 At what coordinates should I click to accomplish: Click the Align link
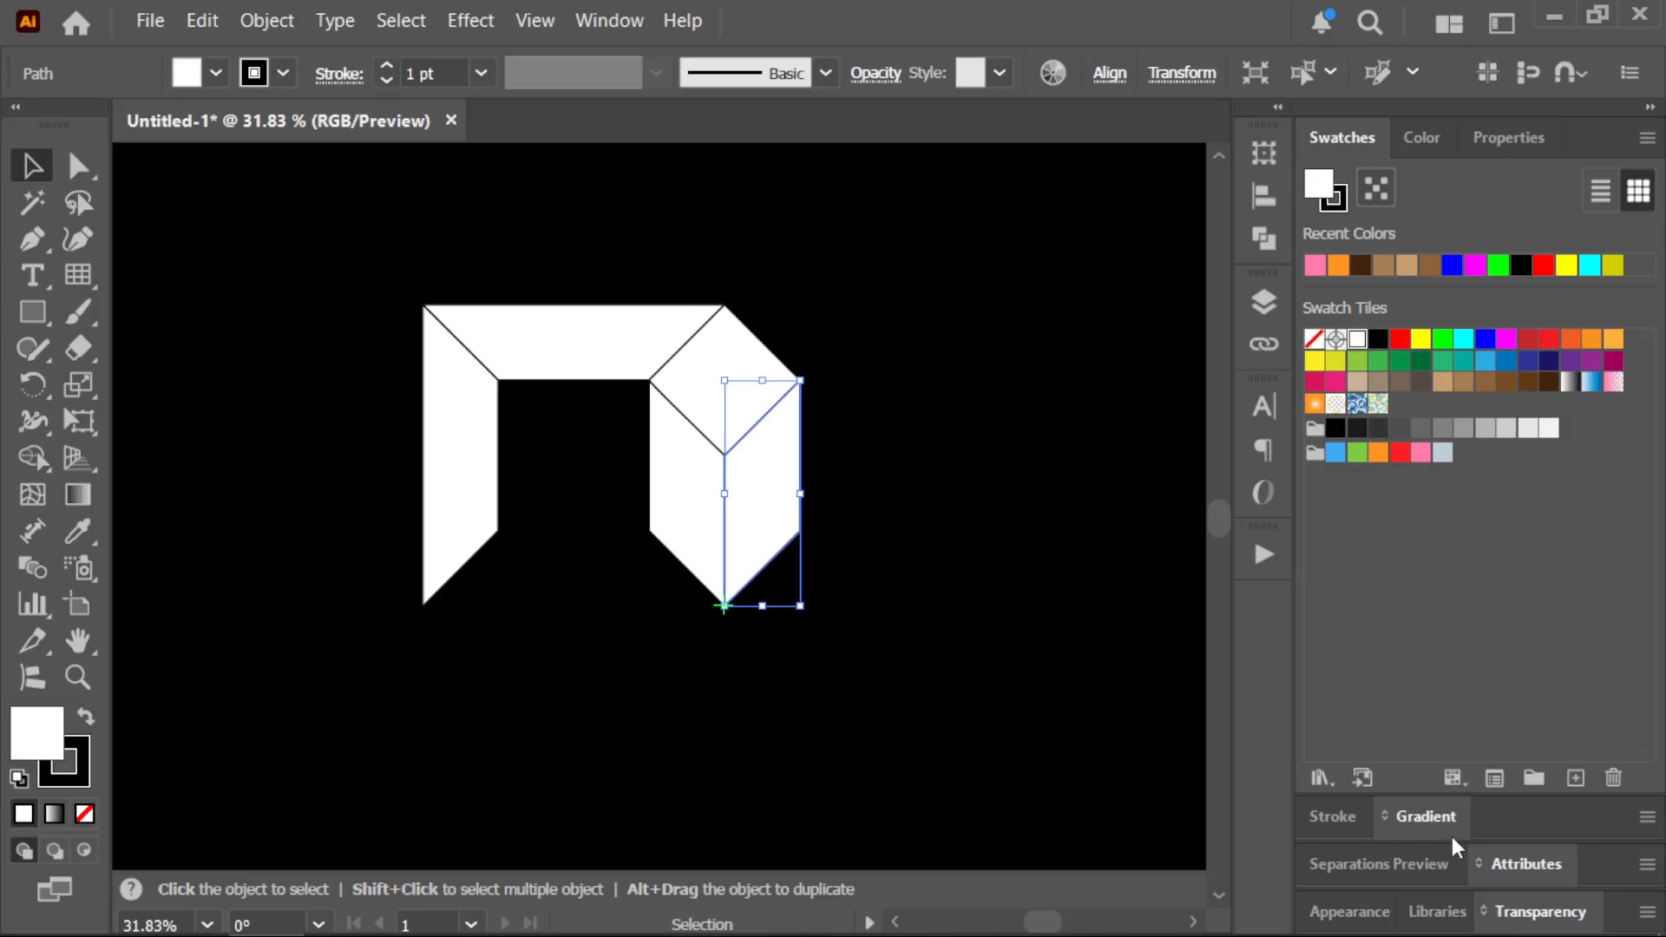[x=1109, y=73]
